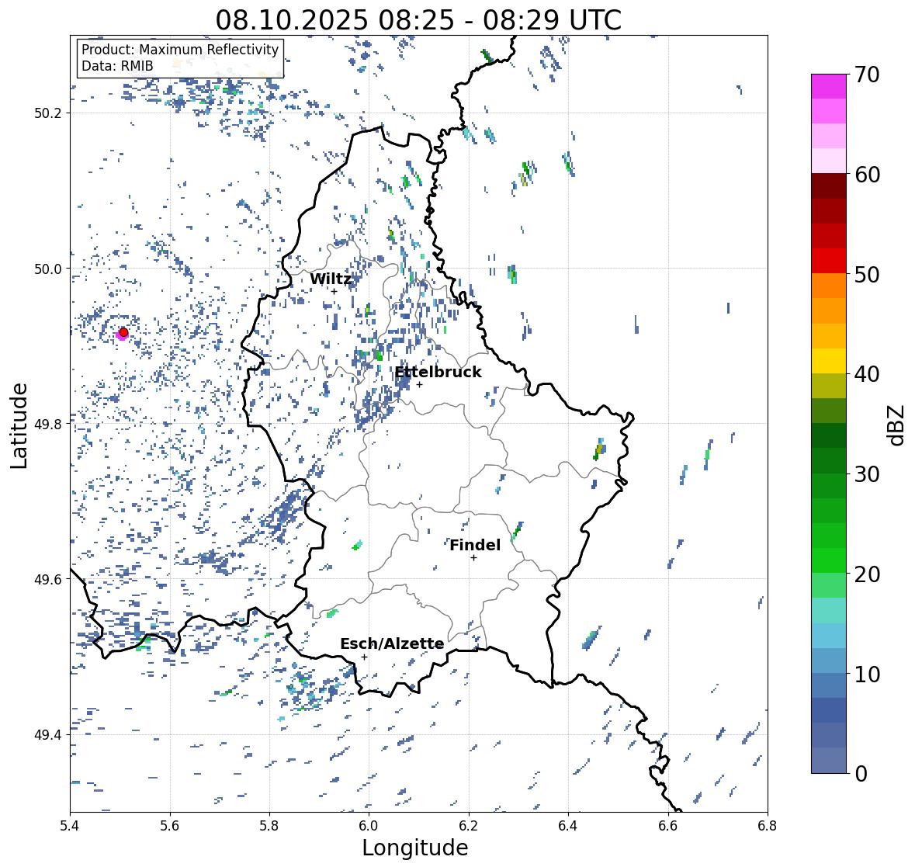Click the date and time title text
Viewport: 915px width, 867px height.
coord(418,20)
